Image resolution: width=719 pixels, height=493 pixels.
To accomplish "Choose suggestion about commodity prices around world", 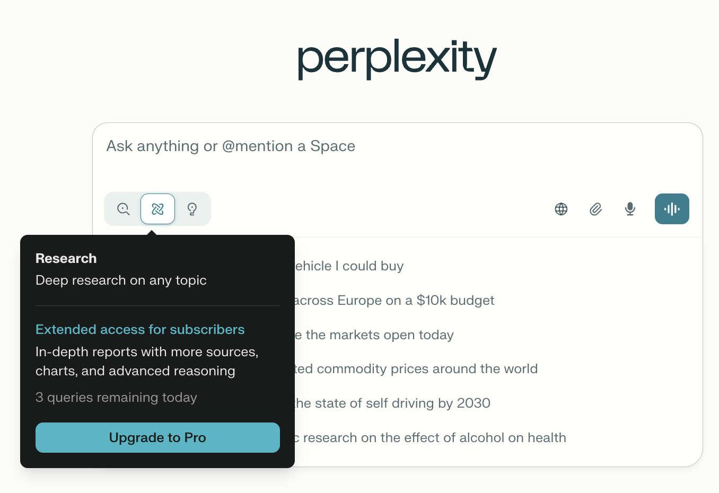I will coord(416,369).
